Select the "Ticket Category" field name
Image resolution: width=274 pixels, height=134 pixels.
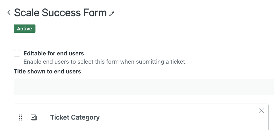[75, 118]
